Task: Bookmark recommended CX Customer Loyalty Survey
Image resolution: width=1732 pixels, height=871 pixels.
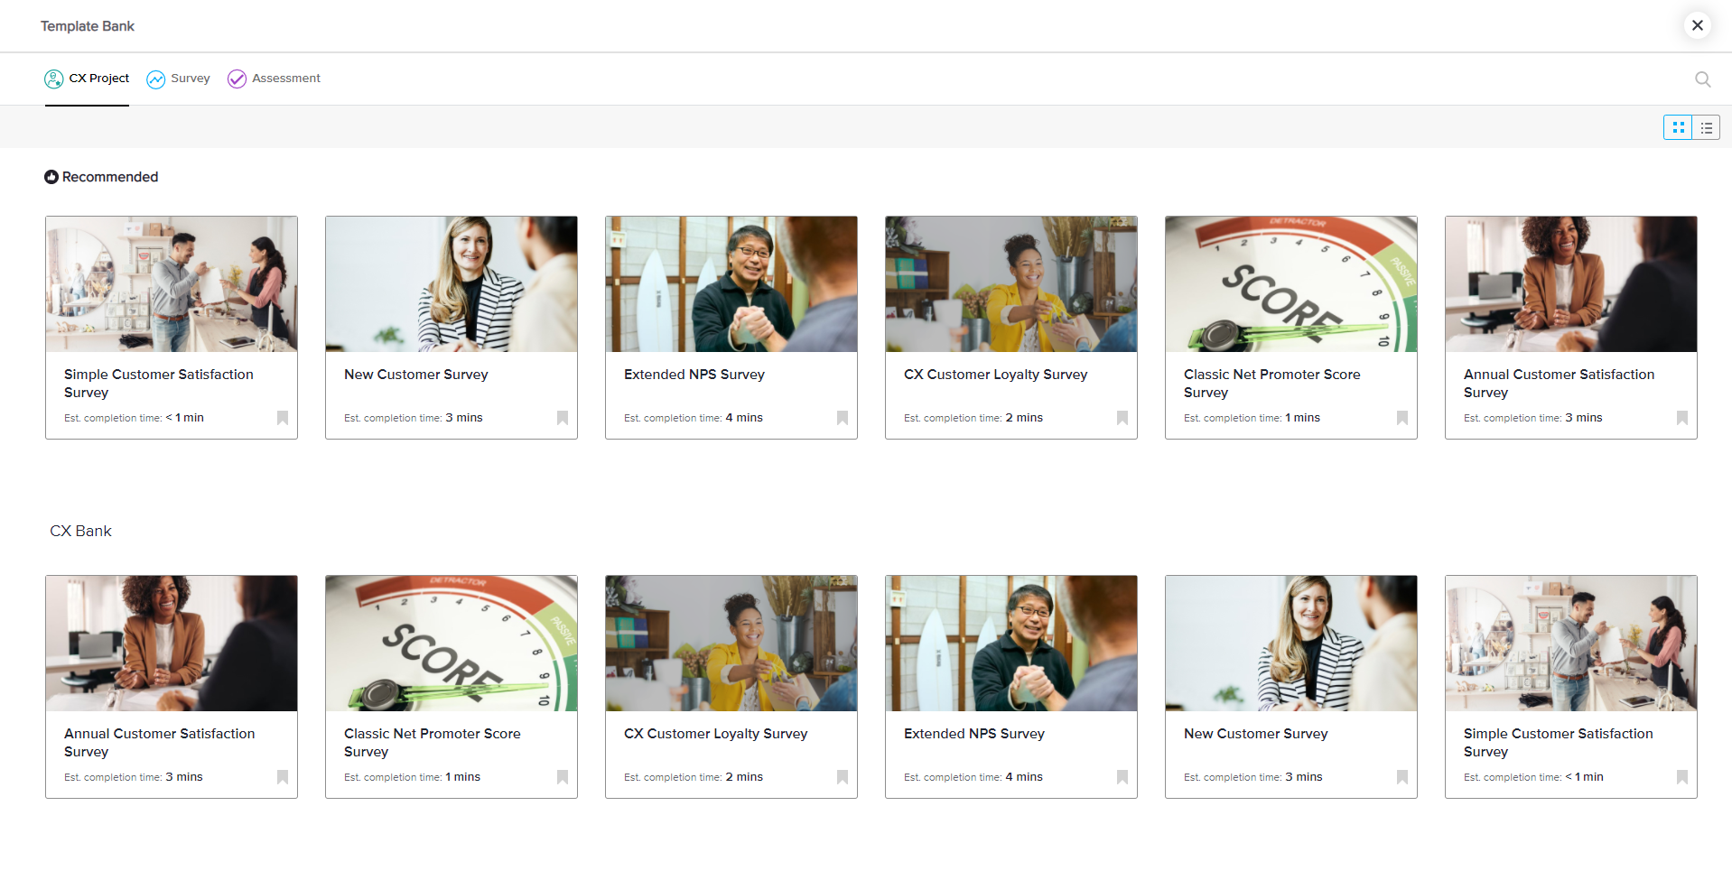Action: coord(1122,418)
